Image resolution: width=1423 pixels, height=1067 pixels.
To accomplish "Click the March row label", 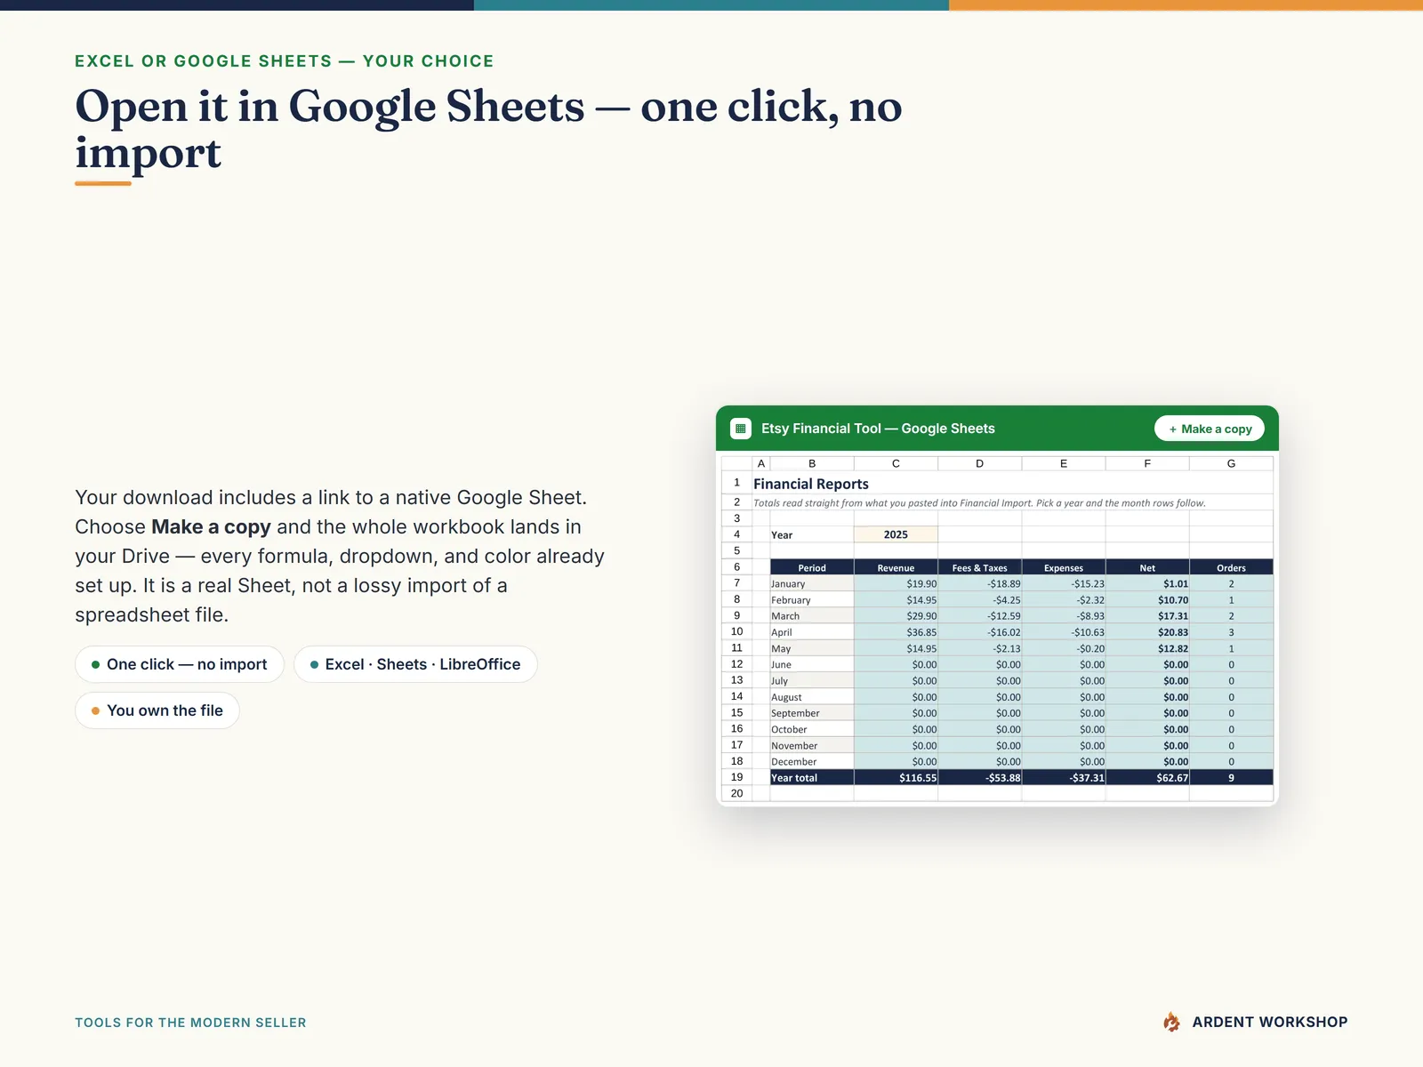I will click(812, 616).
